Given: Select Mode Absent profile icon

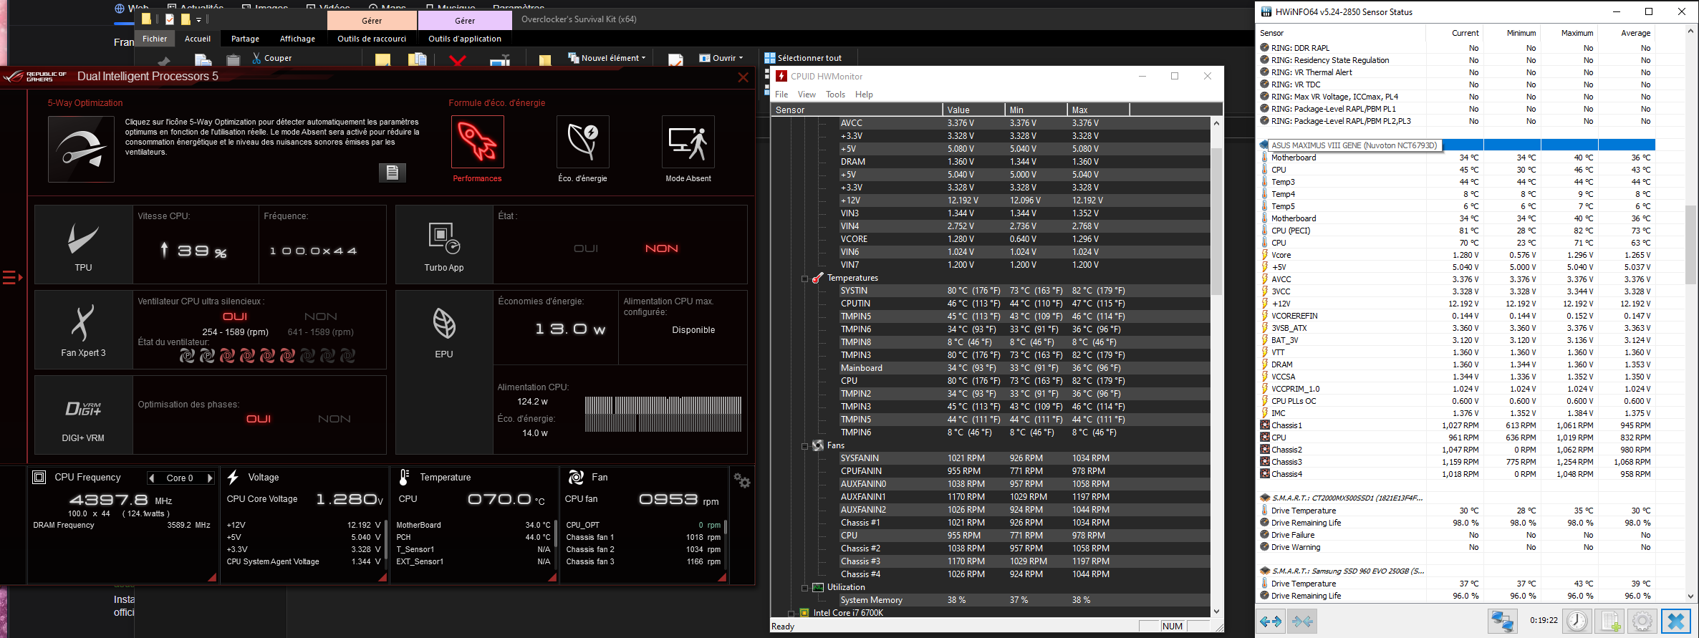Looking at the screenshot, I should 688,142.
